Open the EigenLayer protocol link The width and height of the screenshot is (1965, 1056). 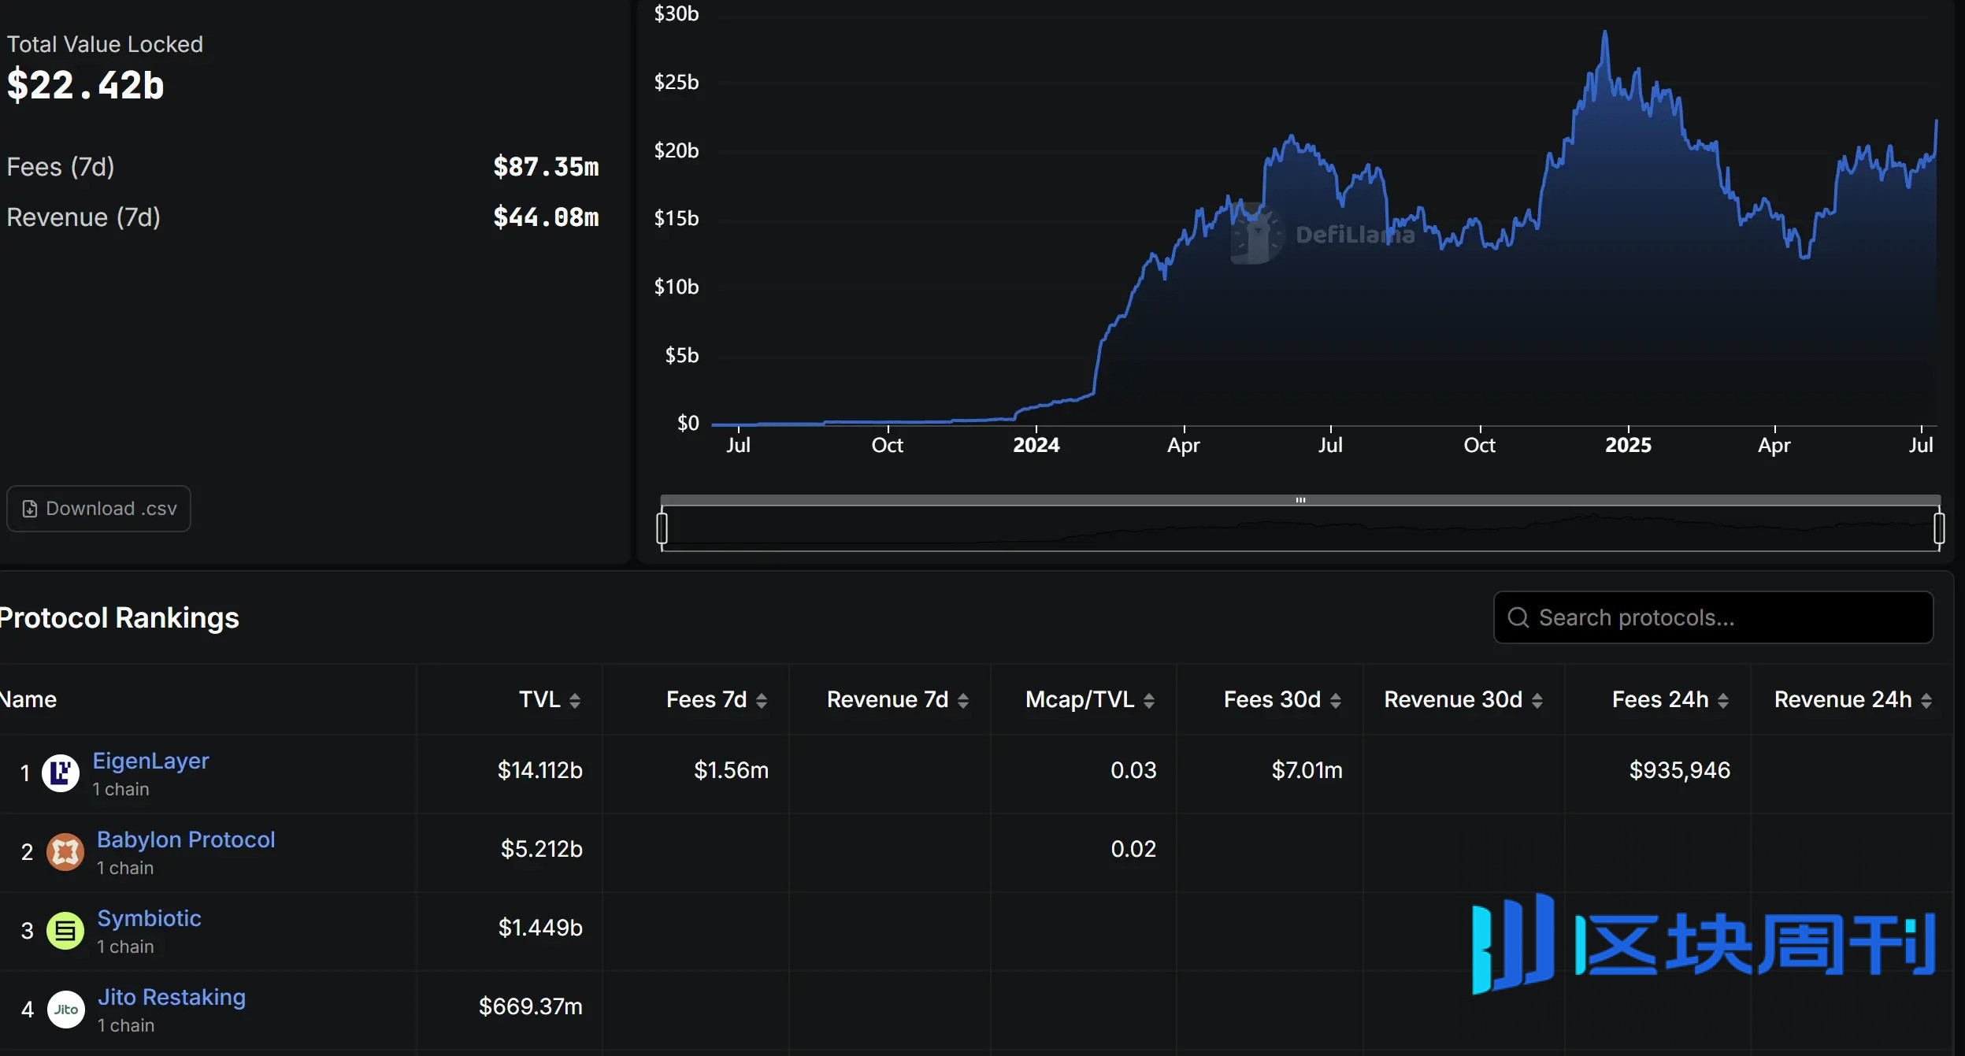click(151, 761)
